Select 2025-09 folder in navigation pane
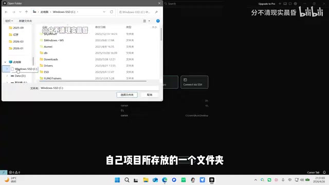This screenshot has width=329, height=185. 16,28
